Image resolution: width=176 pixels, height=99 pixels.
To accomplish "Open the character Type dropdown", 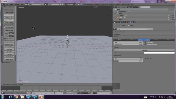I will (11, 33).
